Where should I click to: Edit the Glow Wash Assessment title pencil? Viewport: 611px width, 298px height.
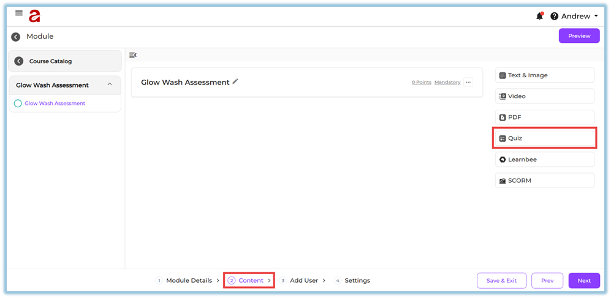pos(235,82)
